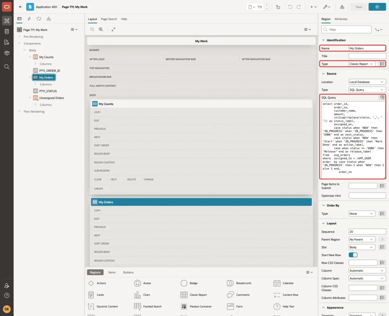389x316 pixels.
Task: Run the page with play button
Action: [377, 7]
